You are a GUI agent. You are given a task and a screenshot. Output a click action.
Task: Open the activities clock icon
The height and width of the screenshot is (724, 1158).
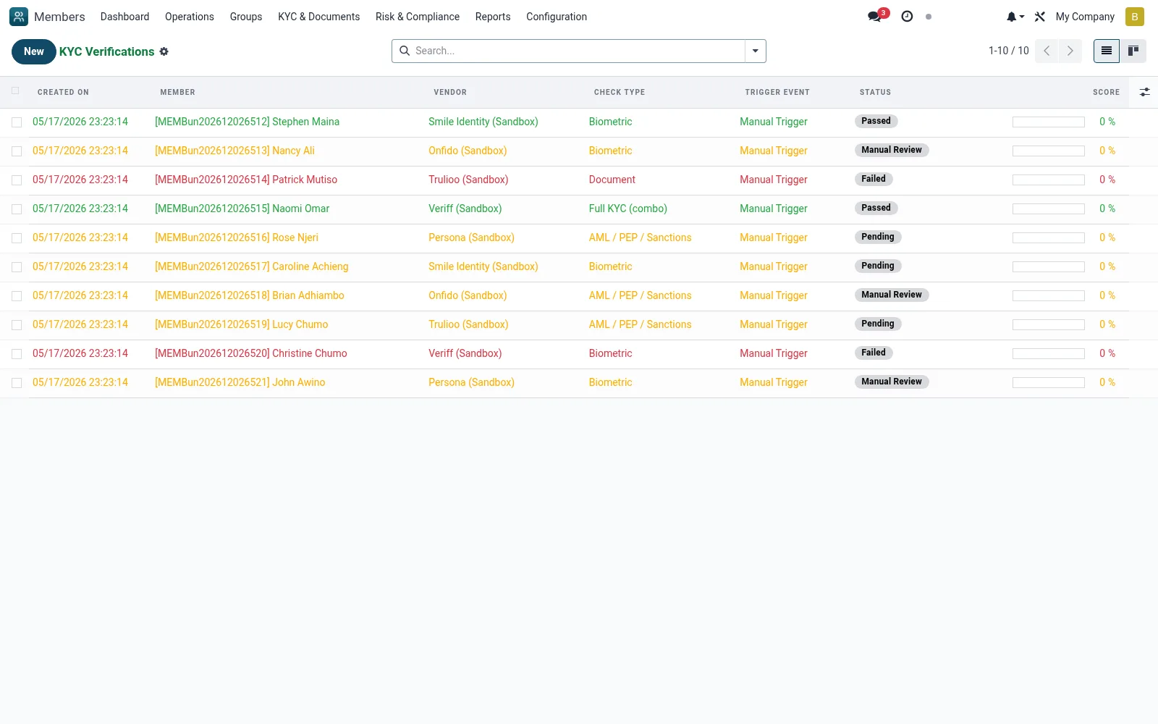pos(907,17)
